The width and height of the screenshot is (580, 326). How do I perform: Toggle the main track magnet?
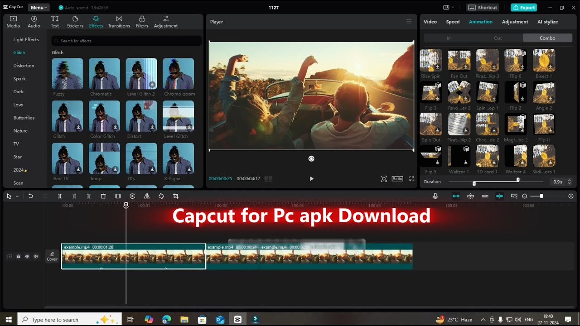[456, 196]
